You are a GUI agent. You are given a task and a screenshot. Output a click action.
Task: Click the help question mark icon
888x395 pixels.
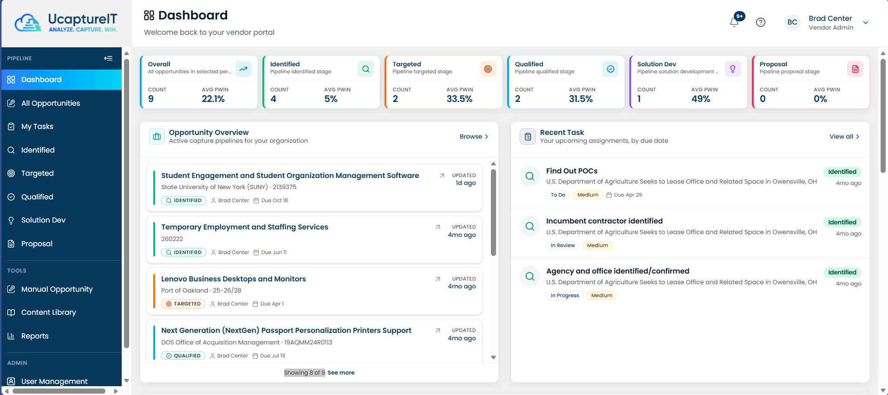point(761,22)
